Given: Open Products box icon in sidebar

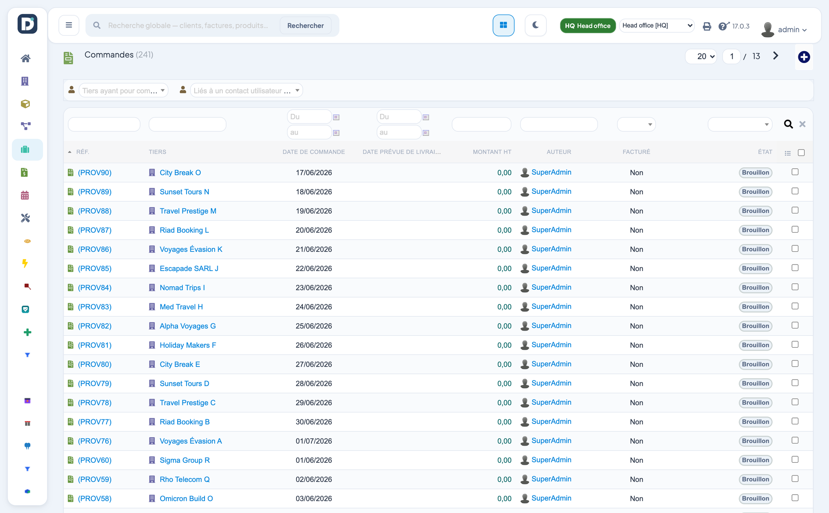Looking at the screenshot, I should tap(25, 104).
